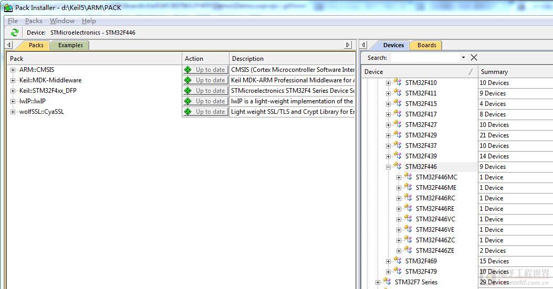Expand the wolfSSL::CyaSSL pack node
The image size is (553, 289).
click(13, 112)
